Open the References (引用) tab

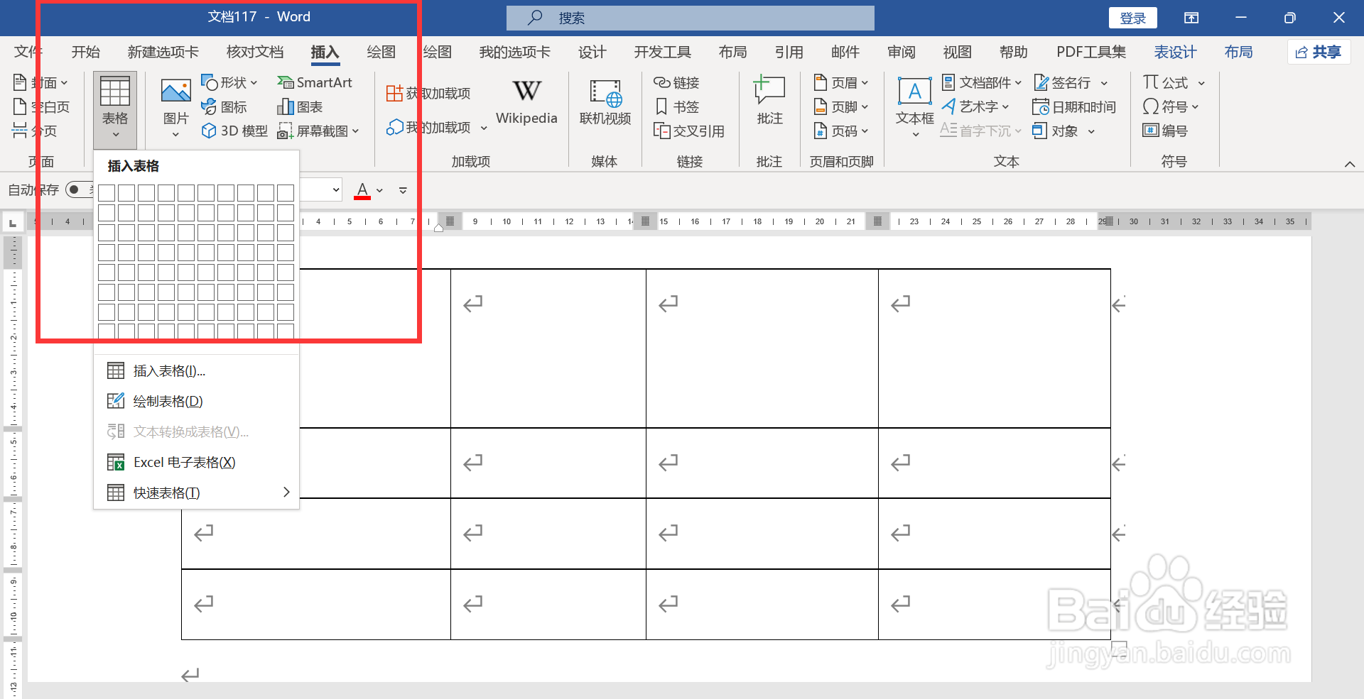click(789, 52)
